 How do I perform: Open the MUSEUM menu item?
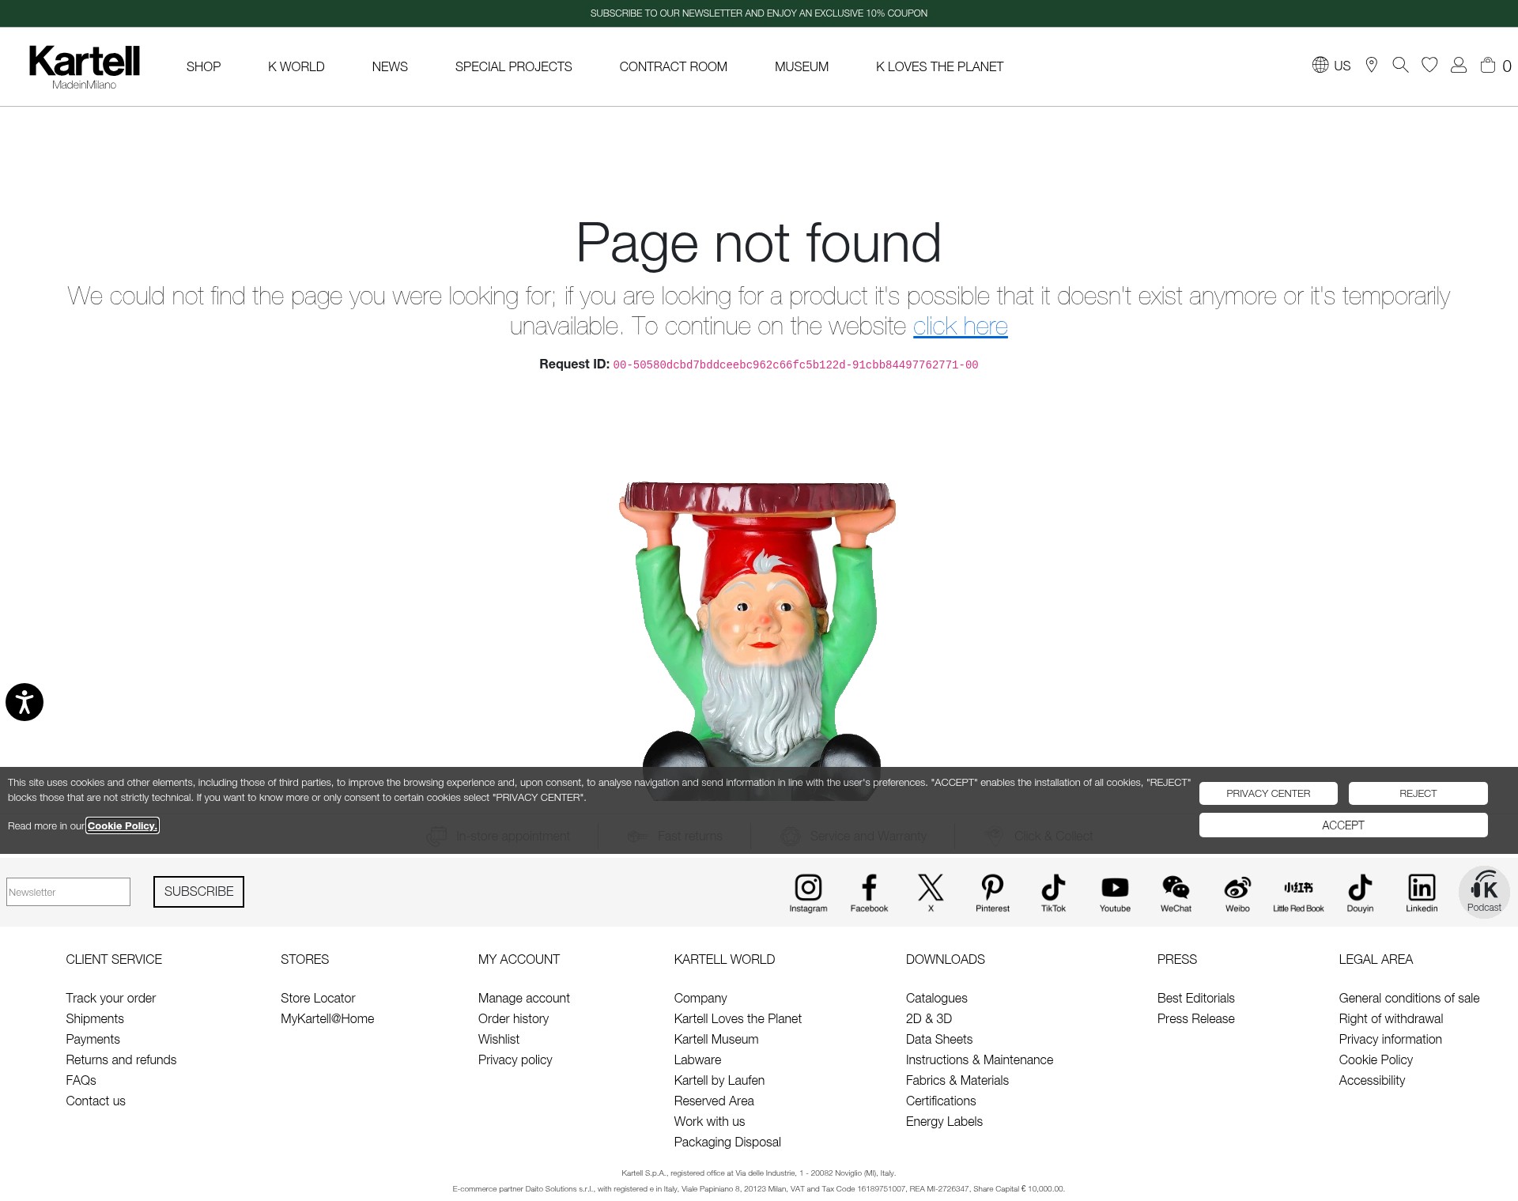[x=801, y=66]
